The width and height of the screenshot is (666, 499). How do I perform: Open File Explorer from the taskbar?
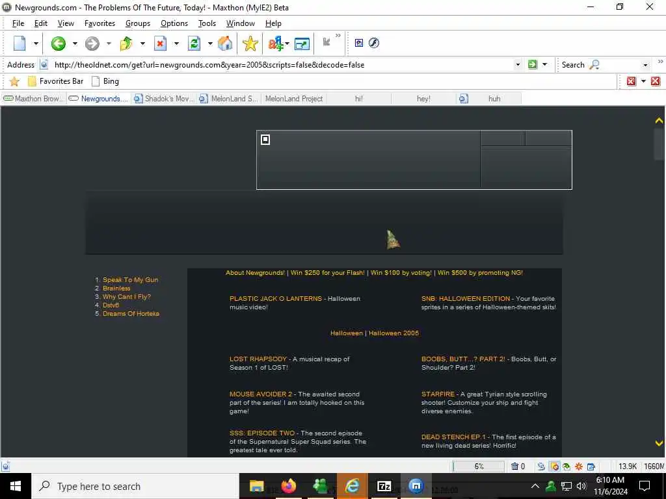pyautogui.click(x=256, y=486)
